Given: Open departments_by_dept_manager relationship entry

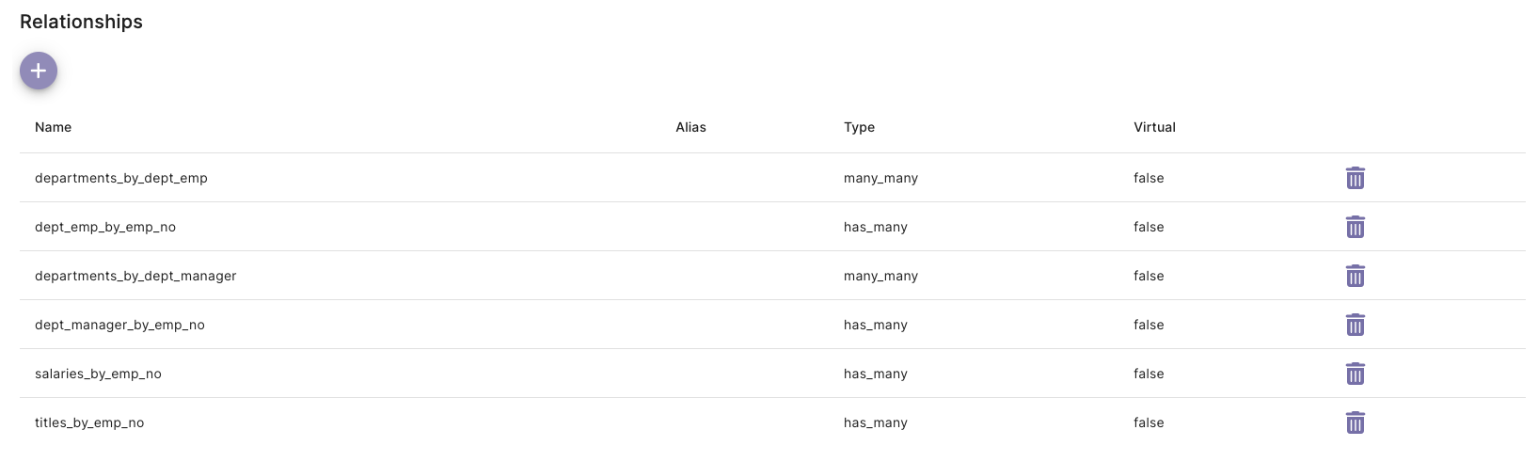Looking at the screenshot, I should (x=135, y=276).
